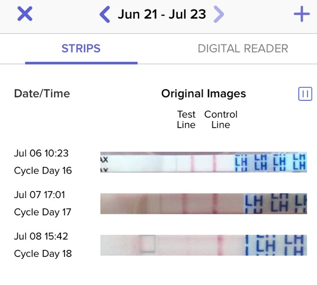Tap the square marker on the Jul 08 strip

coord(148,244)
